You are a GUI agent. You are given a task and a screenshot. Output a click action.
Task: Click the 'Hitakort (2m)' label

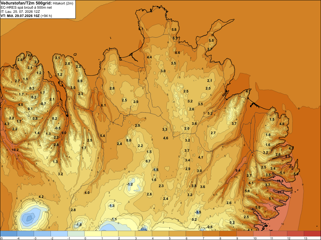pyautogui.click(x=63, y=3)
